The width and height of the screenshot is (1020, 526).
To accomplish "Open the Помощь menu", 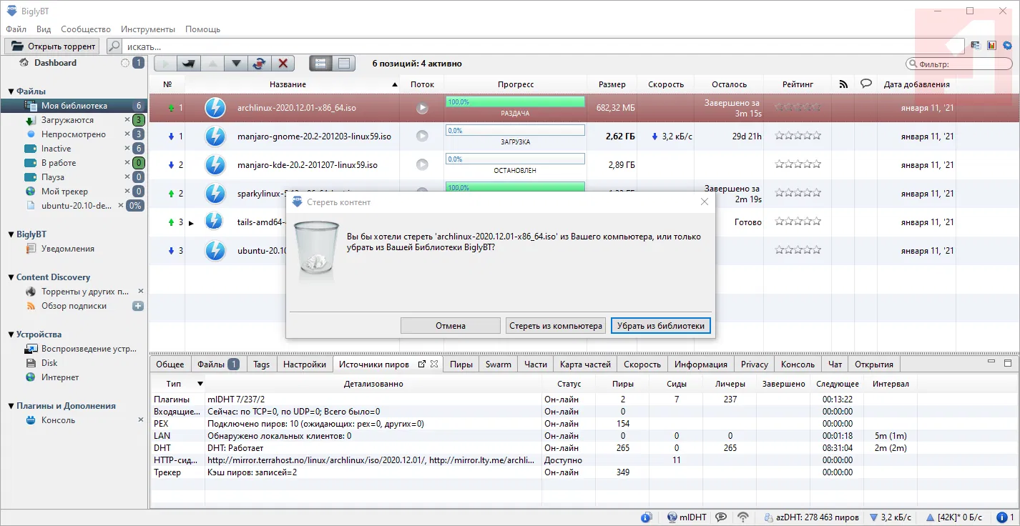I will tap(203, 29).
